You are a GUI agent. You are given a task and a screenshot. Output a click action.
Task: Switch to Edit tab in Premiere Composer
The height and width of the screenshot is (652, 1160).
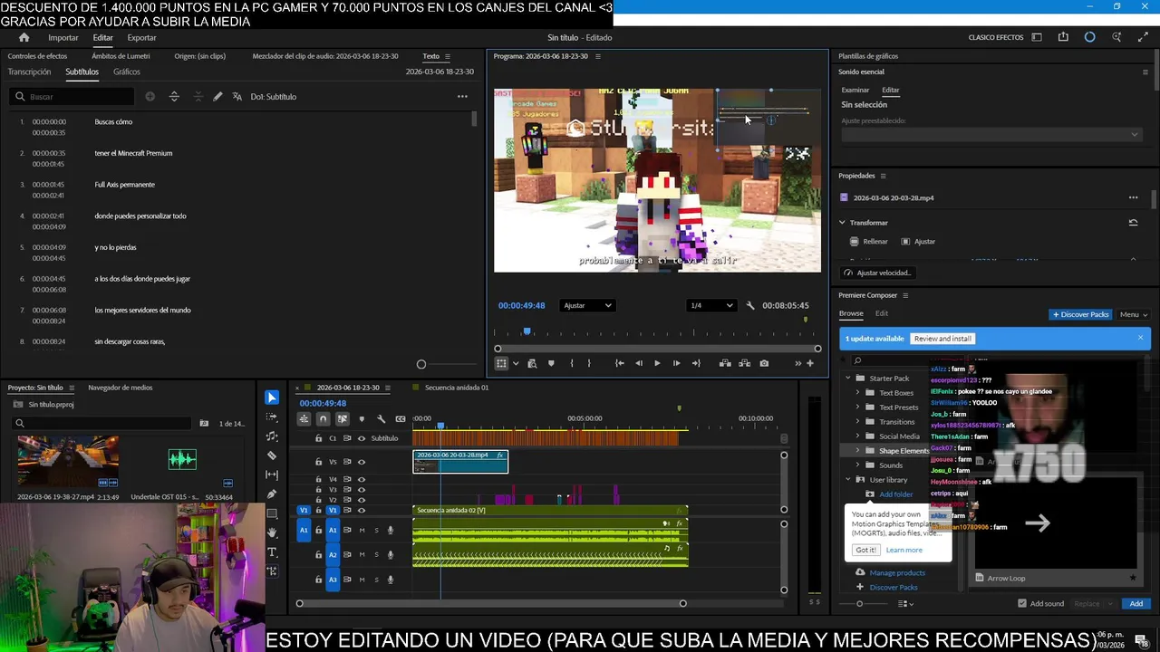click(882, 313)
